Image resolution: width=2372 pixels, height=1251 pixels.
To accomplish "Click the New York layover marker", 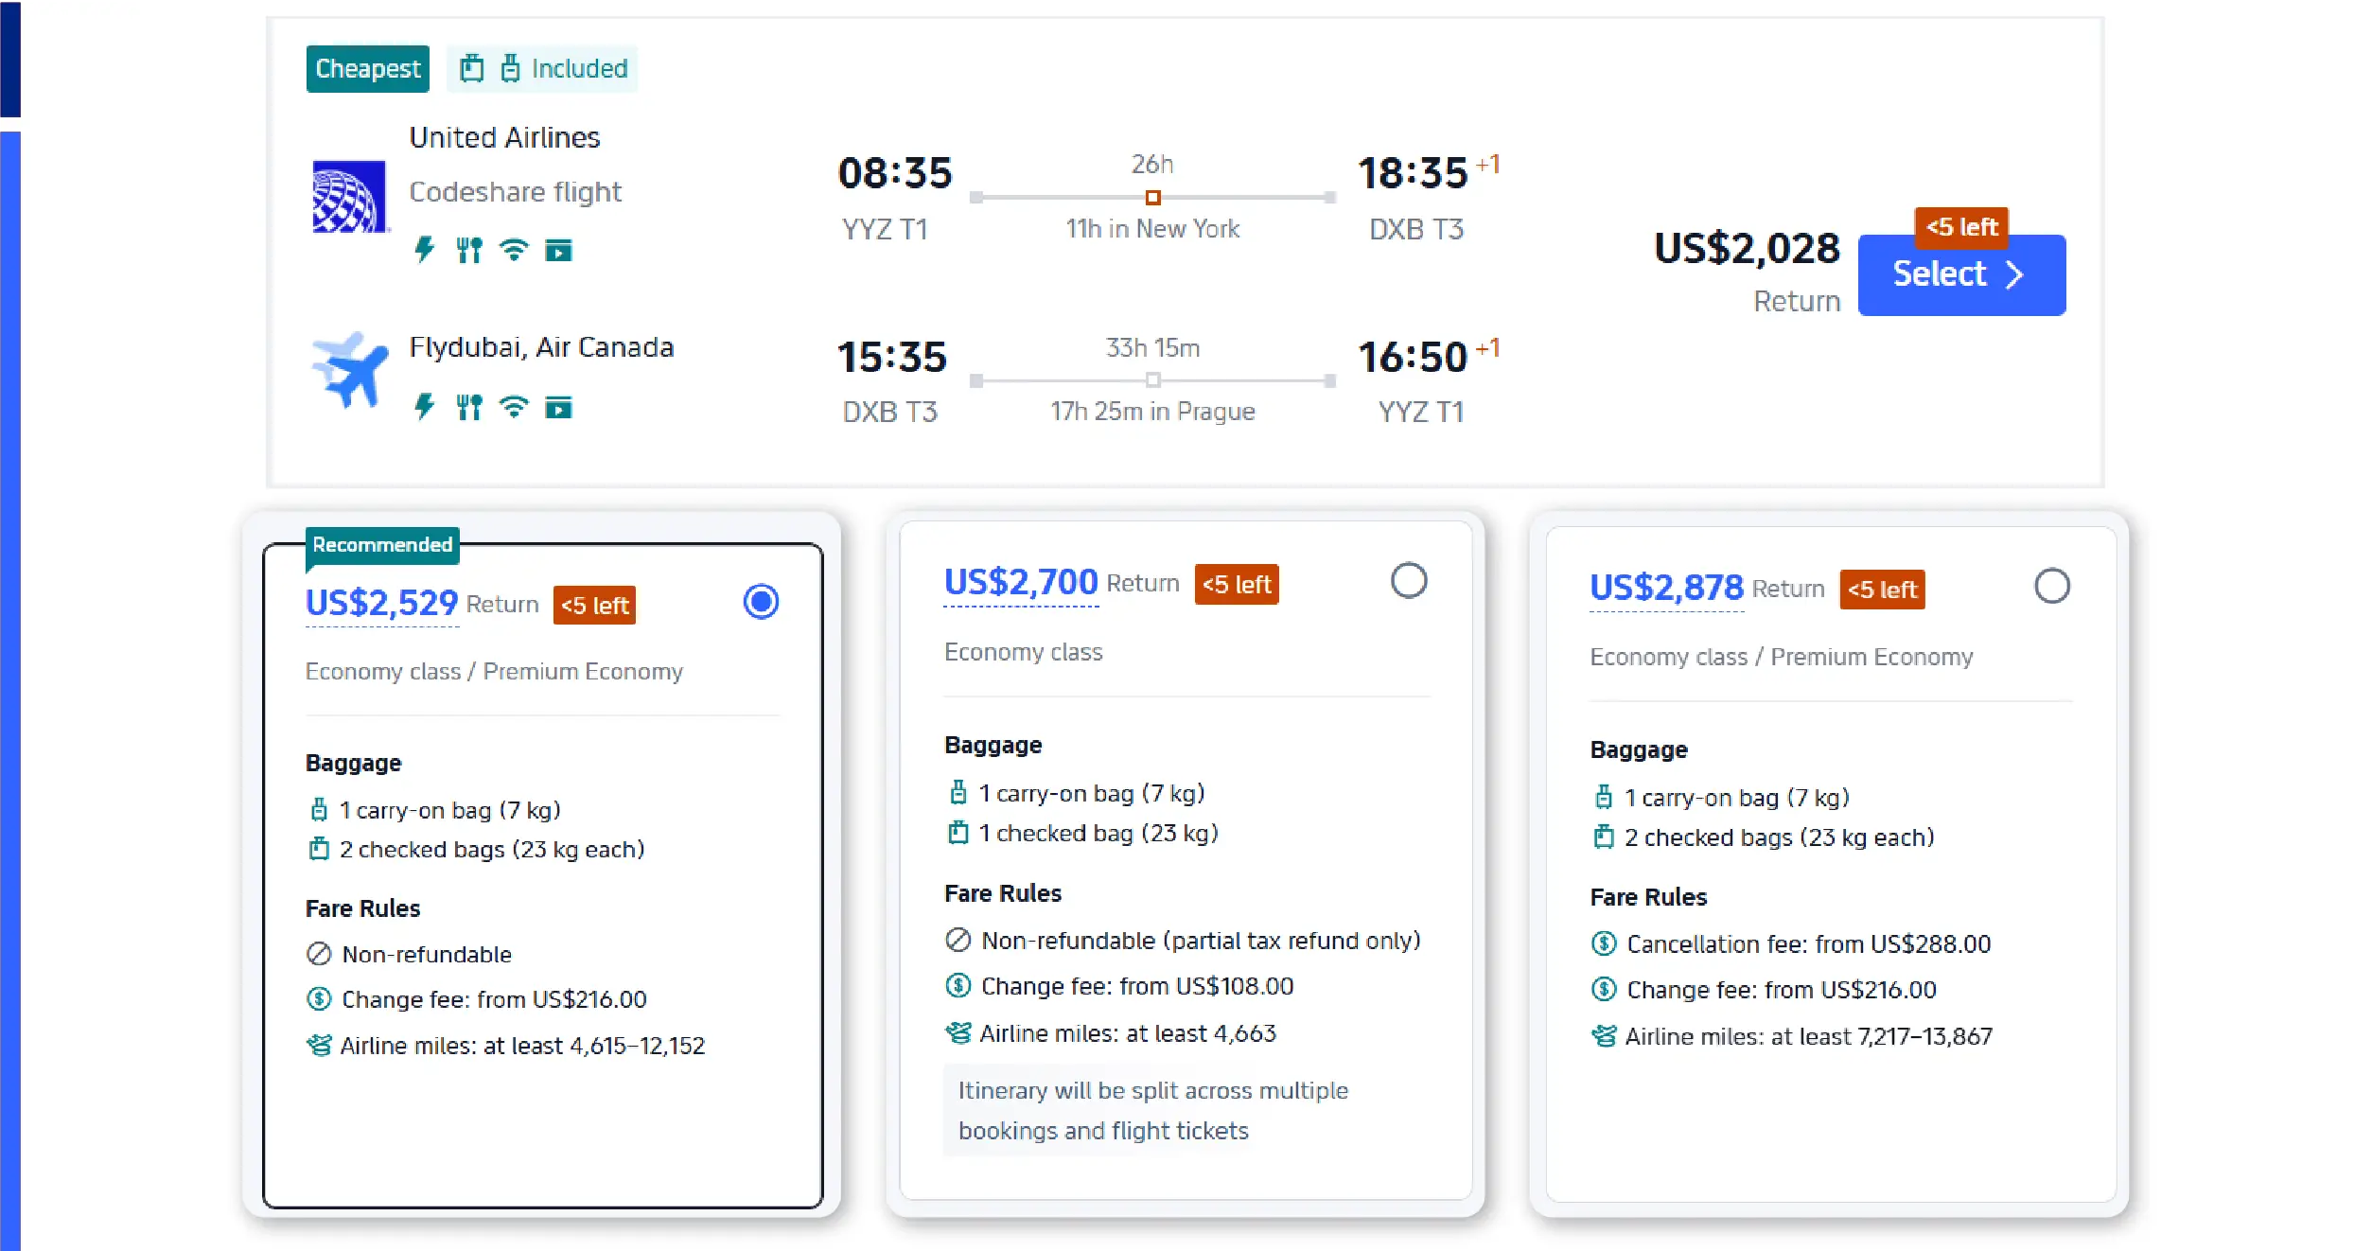I will pyautogui.click(x=1152, y=198).
